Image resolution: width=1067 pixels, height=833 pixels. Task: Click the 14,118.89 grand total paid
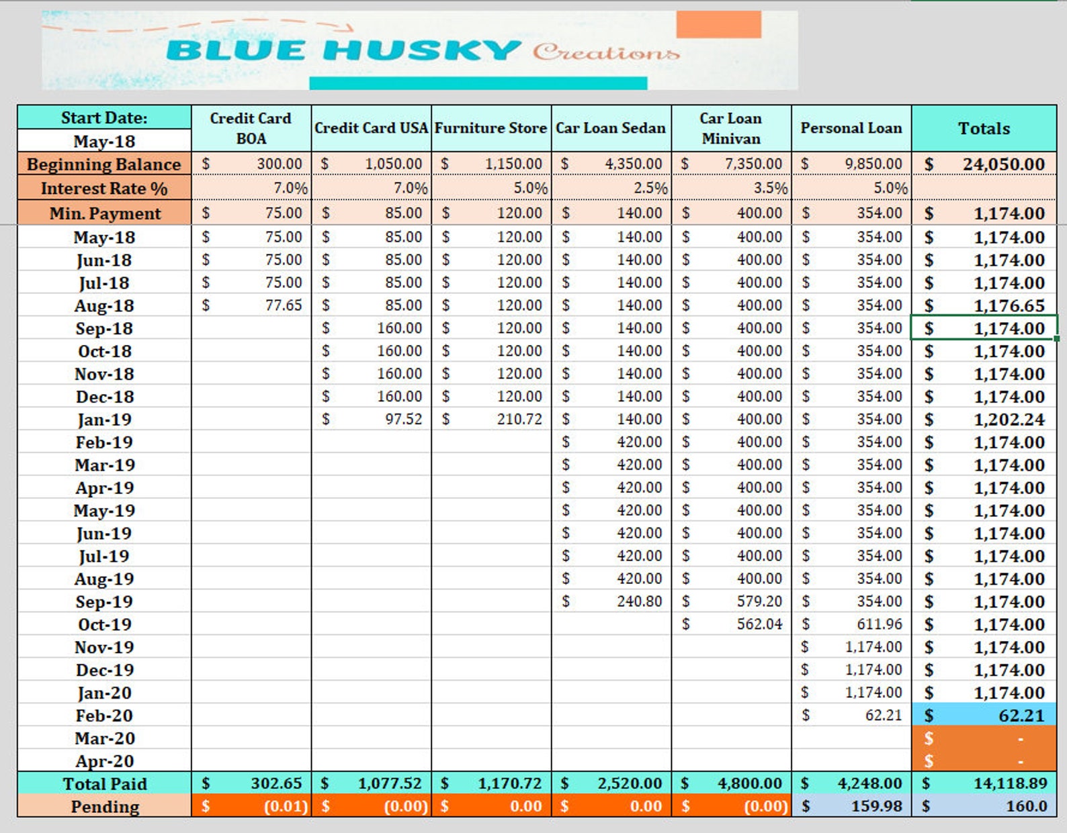pos(984,783)
